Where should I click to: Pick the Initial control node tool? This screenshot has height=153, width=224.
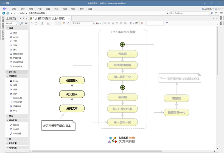click(x=15, y=81)
